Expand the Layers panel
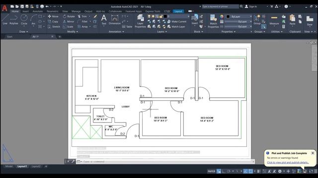Image resolution: width=318 pixels, height=178 pixels. pyautogui.click(x=162, y=32)
